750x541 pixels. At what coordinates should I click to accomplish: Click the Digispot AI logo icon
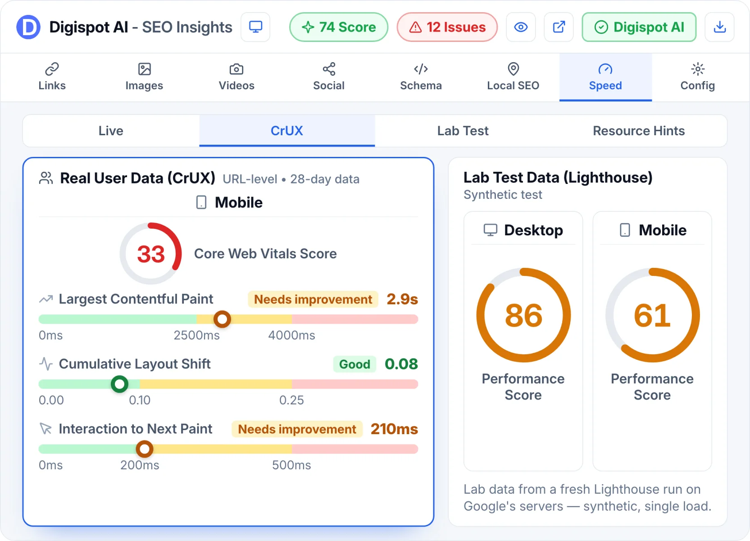28,27
